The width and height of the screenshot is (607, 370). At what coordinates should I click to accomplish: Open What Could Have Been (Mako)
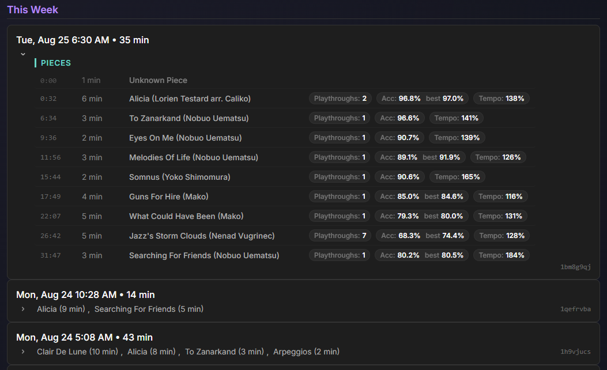tap(186, 216)
